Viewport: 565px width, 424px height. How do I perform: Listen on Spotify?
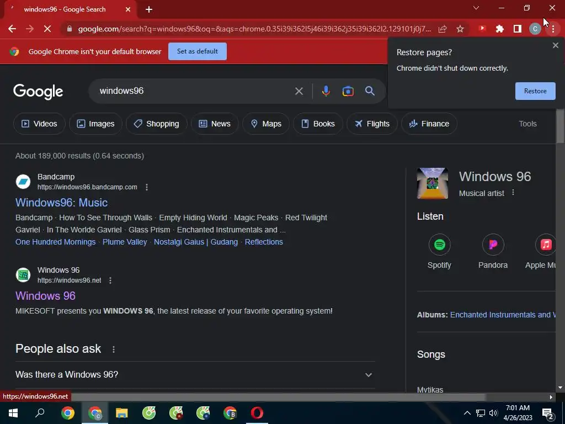point(439,252)
